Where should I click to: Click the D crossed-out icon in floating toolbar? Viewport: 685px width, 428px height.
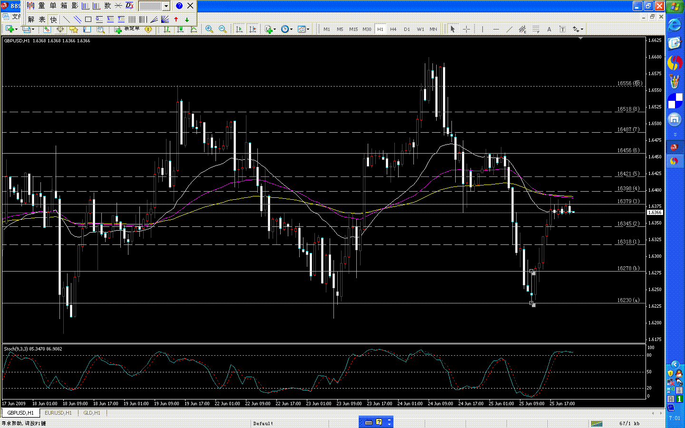pos(129,6)
